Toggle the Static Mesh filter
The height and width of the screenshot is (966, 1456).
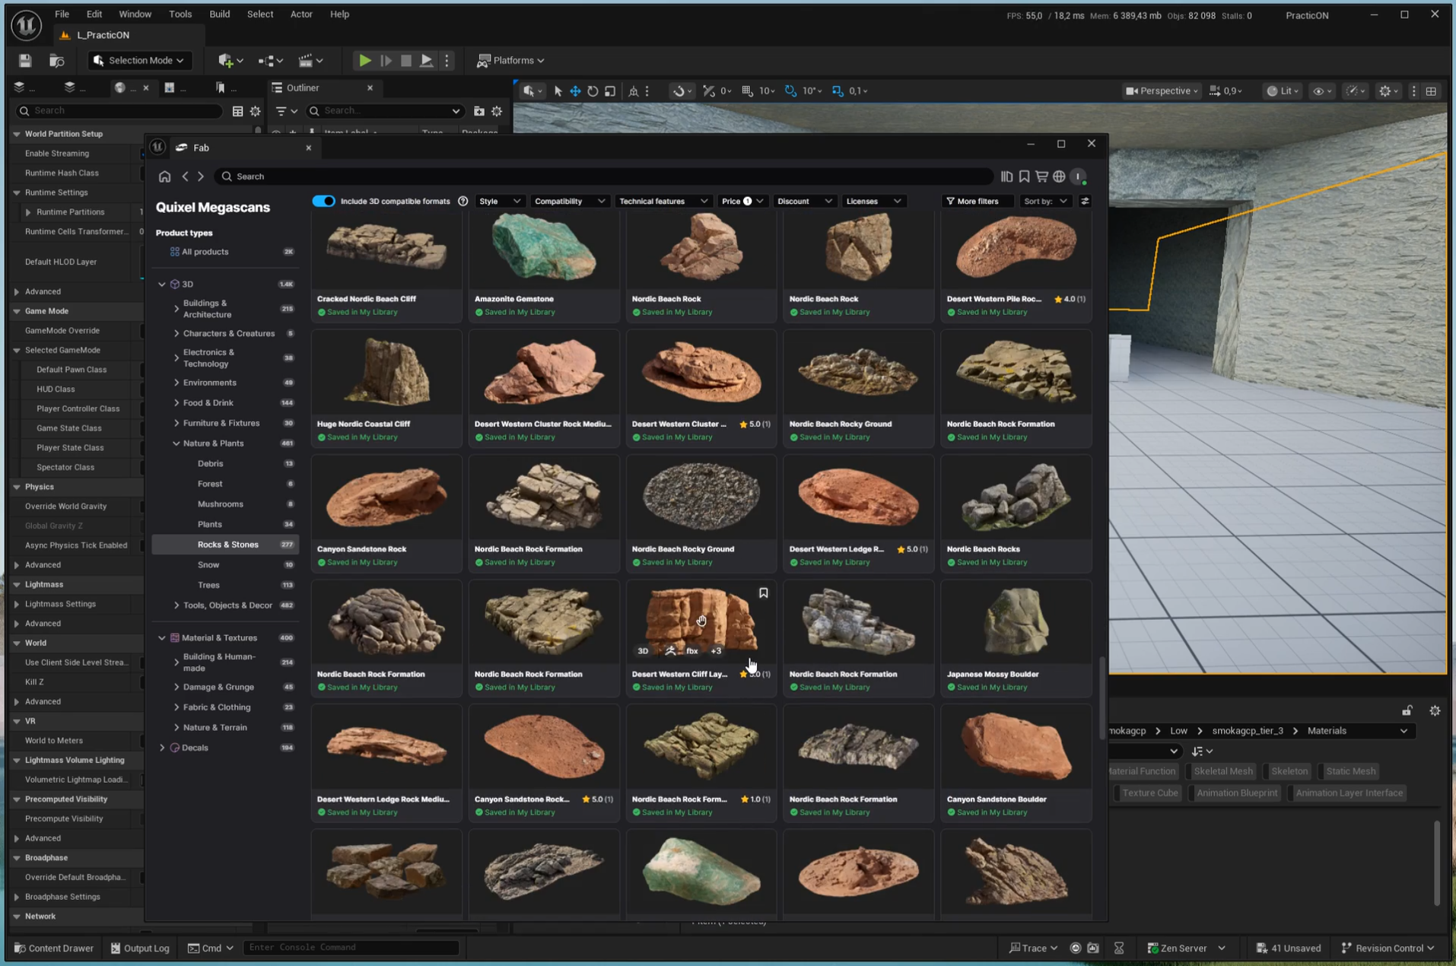tap(1350, 771)
